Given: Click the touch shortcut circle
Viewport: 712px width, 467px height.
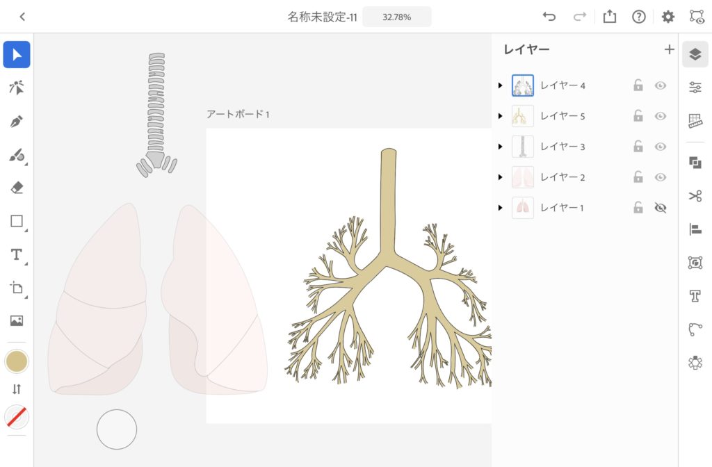Looking at the screenshot, I should [117, 429].
